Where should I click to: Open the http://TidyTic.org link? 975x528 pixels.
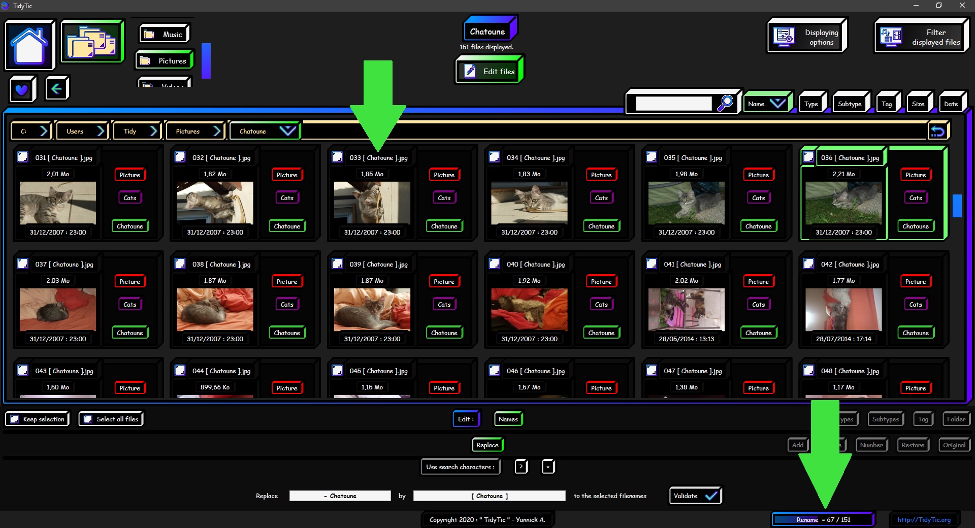pos(924,519)
